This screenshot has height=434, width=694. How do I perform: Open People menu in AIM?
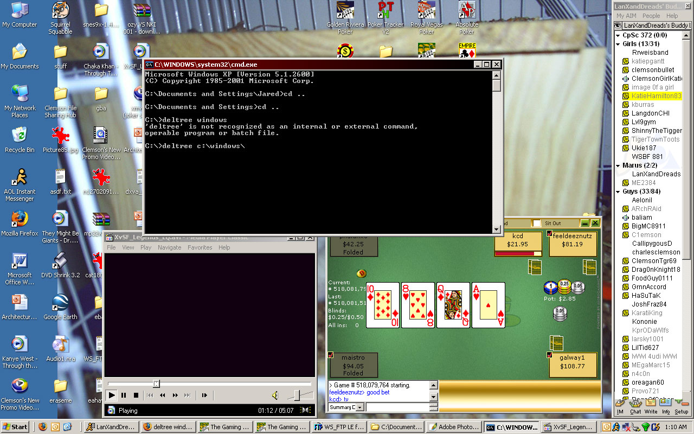pos(651,16)
